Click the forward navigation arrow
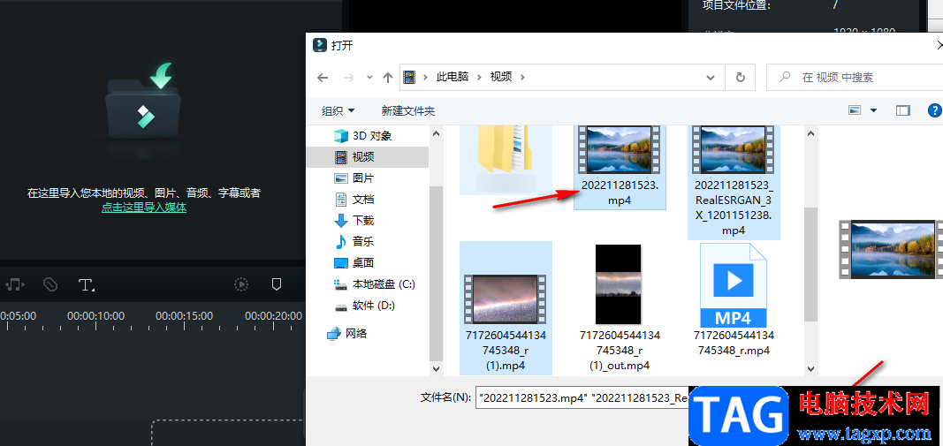943x446 pixels. 348,78
